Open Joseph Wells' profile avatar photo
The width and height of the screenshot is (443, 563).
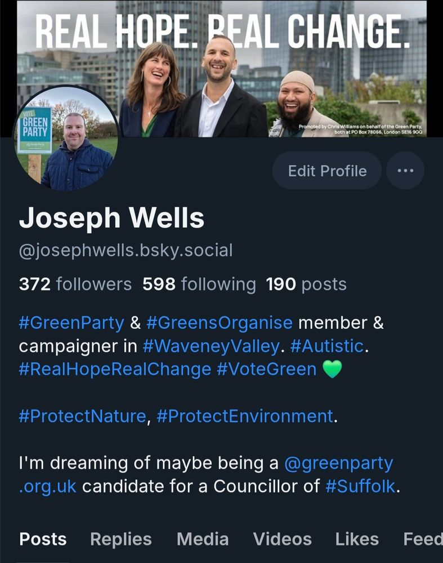tap(66, 139)
